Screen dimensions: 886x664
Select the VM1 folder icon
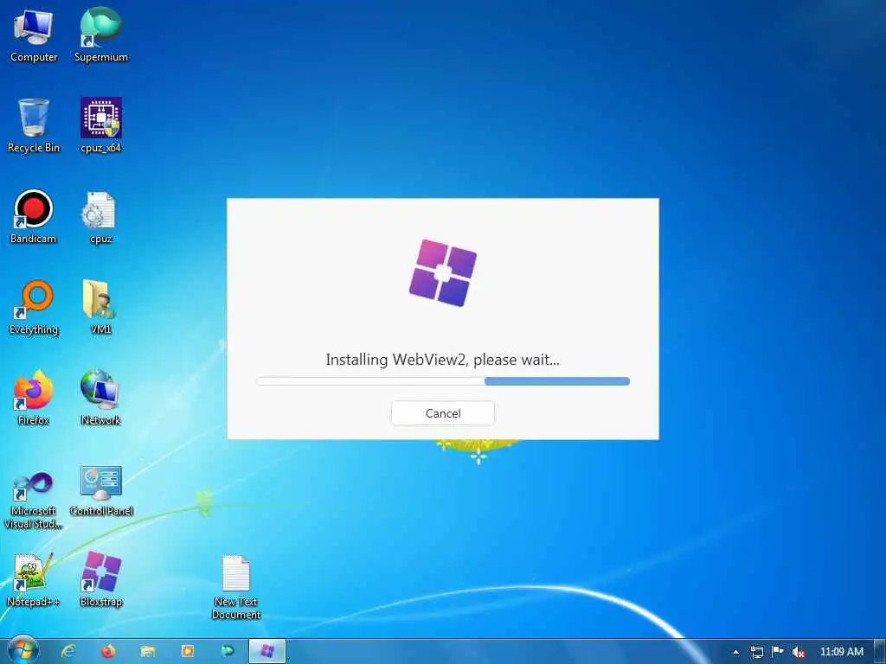[x=100, y=308]
